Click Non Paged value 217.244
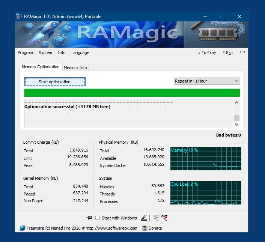Screen dimensions: 265x242 (81, 201)
